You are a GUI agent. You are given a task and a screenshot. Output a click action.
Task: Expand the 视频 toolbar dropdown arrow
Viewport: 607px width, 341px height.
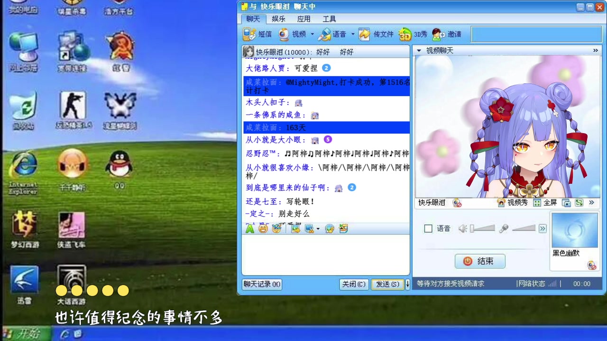coord(312,34)
